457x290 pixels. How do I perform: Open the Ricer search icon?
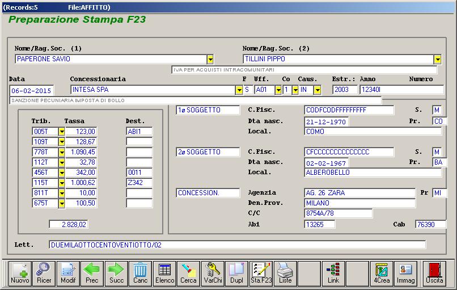(44, 274)
